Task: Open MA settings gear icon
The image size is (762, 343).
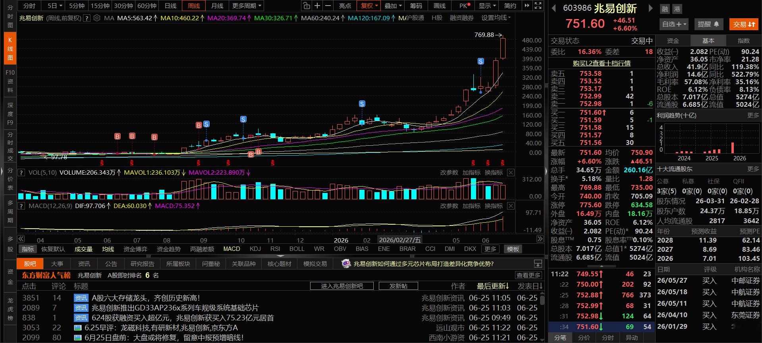Action: [96, 18]
